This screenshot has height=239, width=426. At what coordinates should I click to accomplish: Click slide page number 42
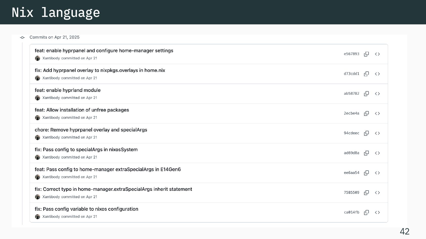point(404,231)
